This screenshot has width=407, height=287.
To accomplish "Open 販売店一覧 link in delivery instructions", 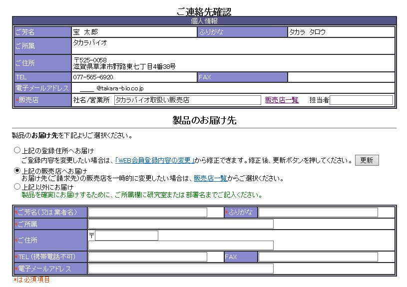I will tap(211, 178).
